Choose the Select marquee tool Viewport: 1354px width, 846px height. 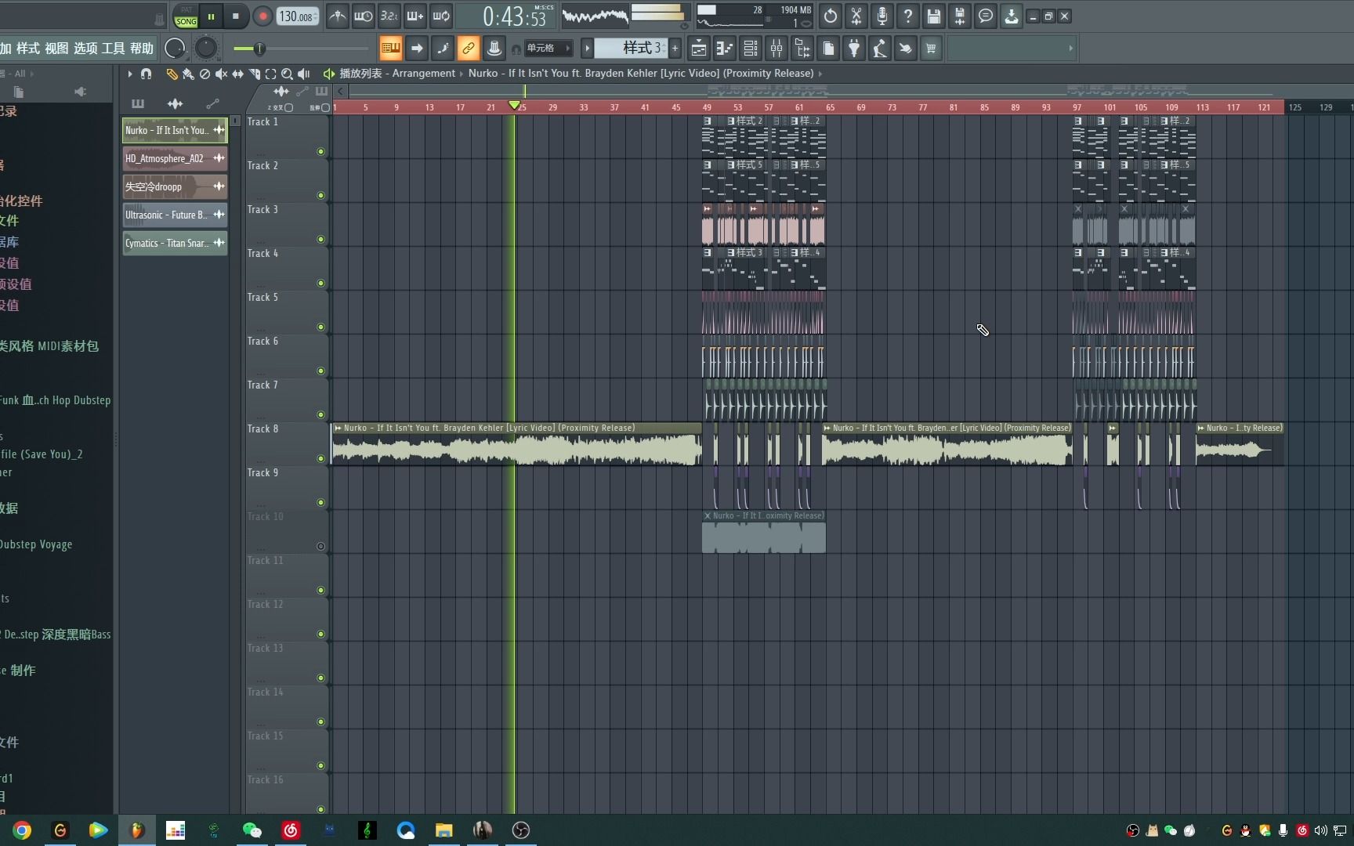pyautogui.click(x=270, y=74)
